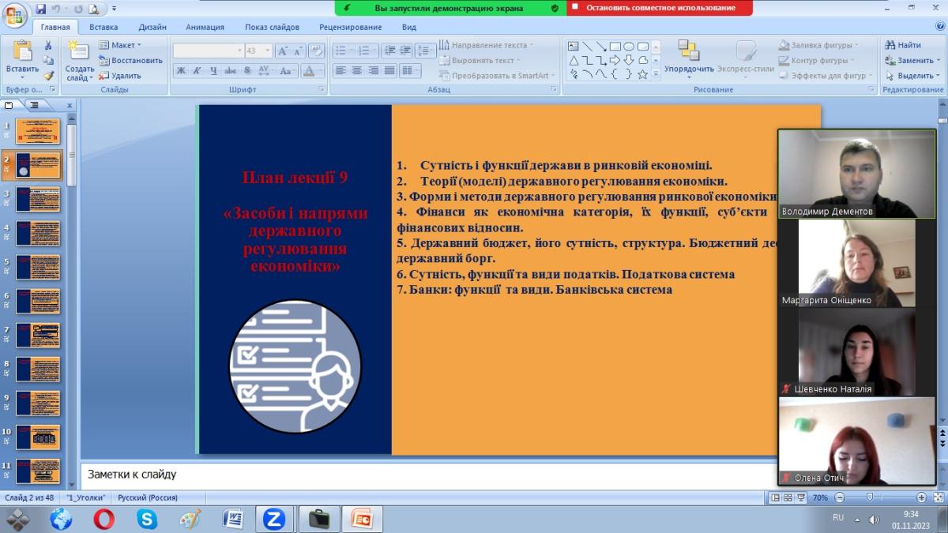Check the stop sharing checkbox
The image size is (948, 533).
[x=574, y=6]
